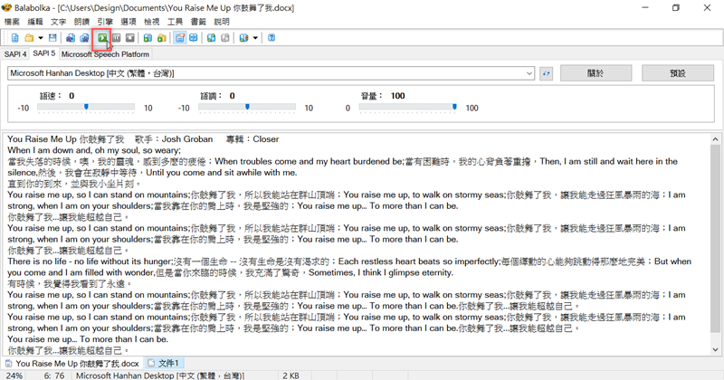Click the 'When I am down and, oh my soul' line
724x380 pixels.
(x=94, y=150)
